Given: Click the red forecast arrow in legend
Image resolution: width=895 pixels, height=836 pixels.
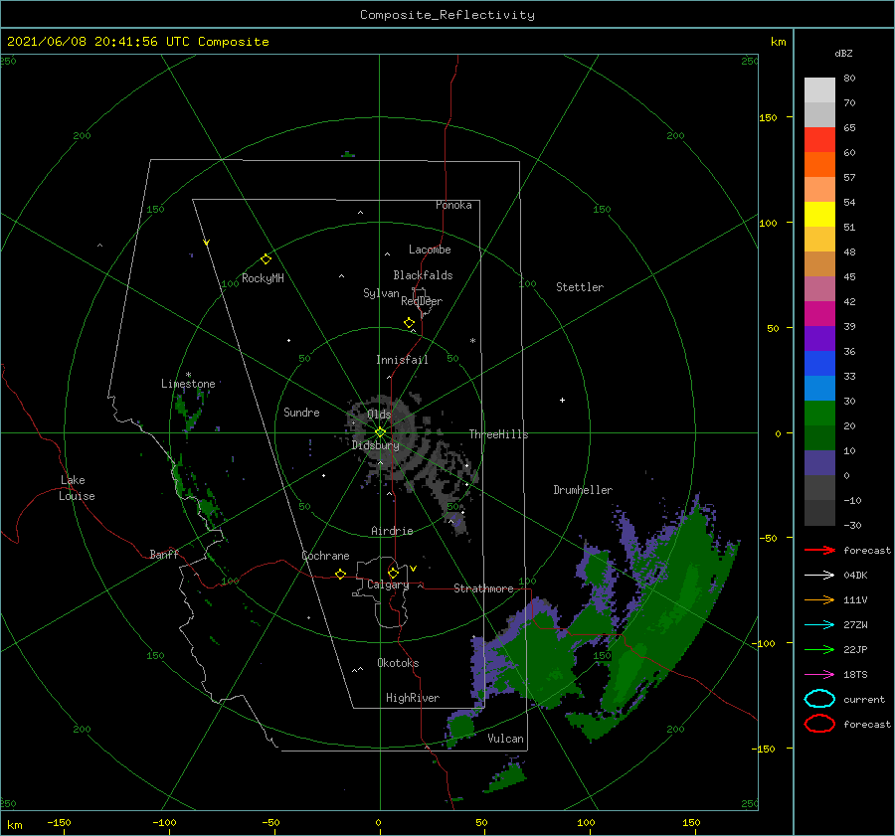Looking at the screenshot, I should (819, 550).
